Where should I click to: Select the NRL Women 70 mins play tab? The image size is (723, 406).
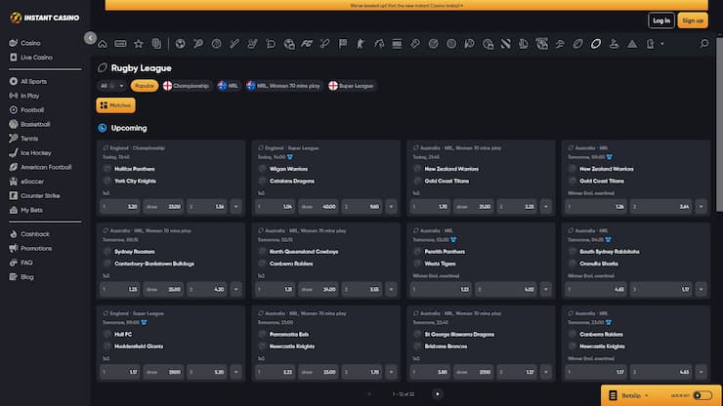[283, 86]
